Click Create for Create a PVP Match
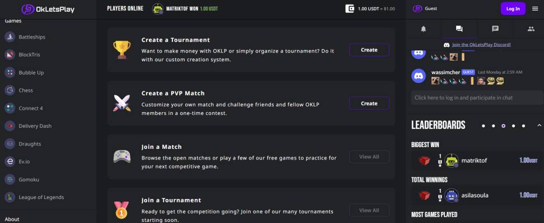The image size is (544, 223). [x=369, y=103]
